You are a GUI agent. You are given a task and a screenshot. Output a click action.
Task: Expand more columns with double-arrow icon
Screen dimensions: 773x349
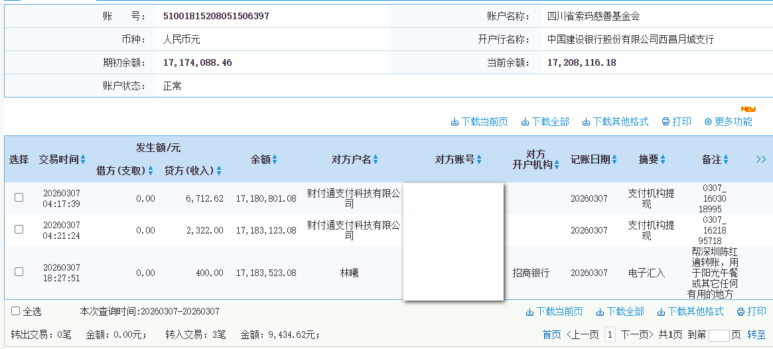(x=761, y=159)
